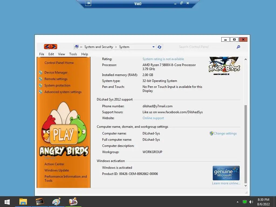
Task: Open the paint palette taskbar icon
Action: tap(57, 202)
